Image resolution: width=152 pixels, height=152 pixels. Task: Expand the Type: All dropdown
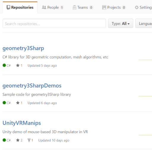tap(121, 23)
